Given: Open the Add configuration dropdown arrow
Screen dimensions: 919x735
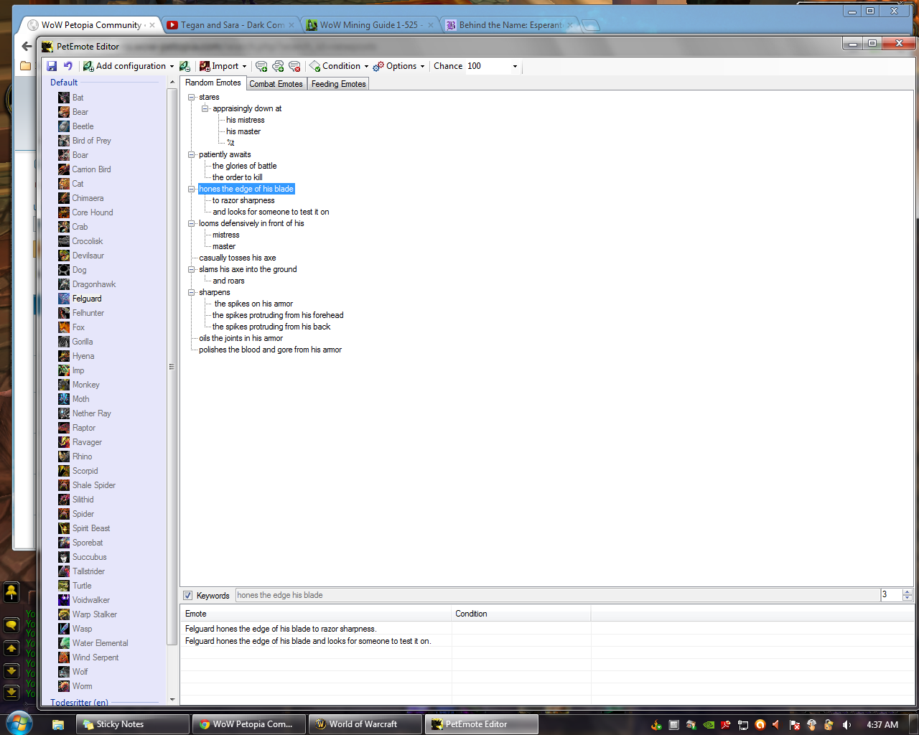Looking at the screenshot, I should [x=172, y=66].
